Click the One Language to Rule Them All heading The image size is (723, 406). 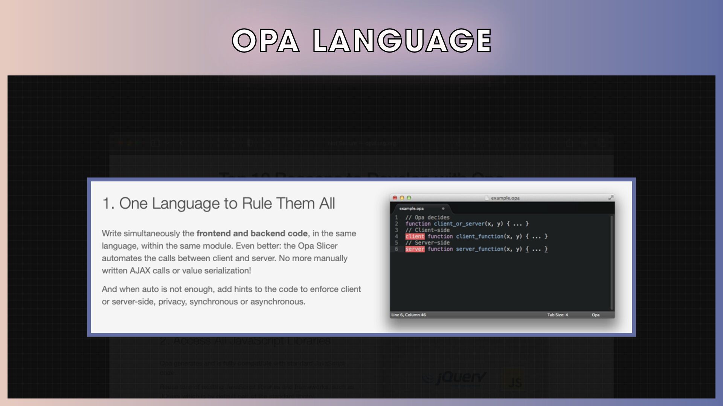click(x=218, y=203)
